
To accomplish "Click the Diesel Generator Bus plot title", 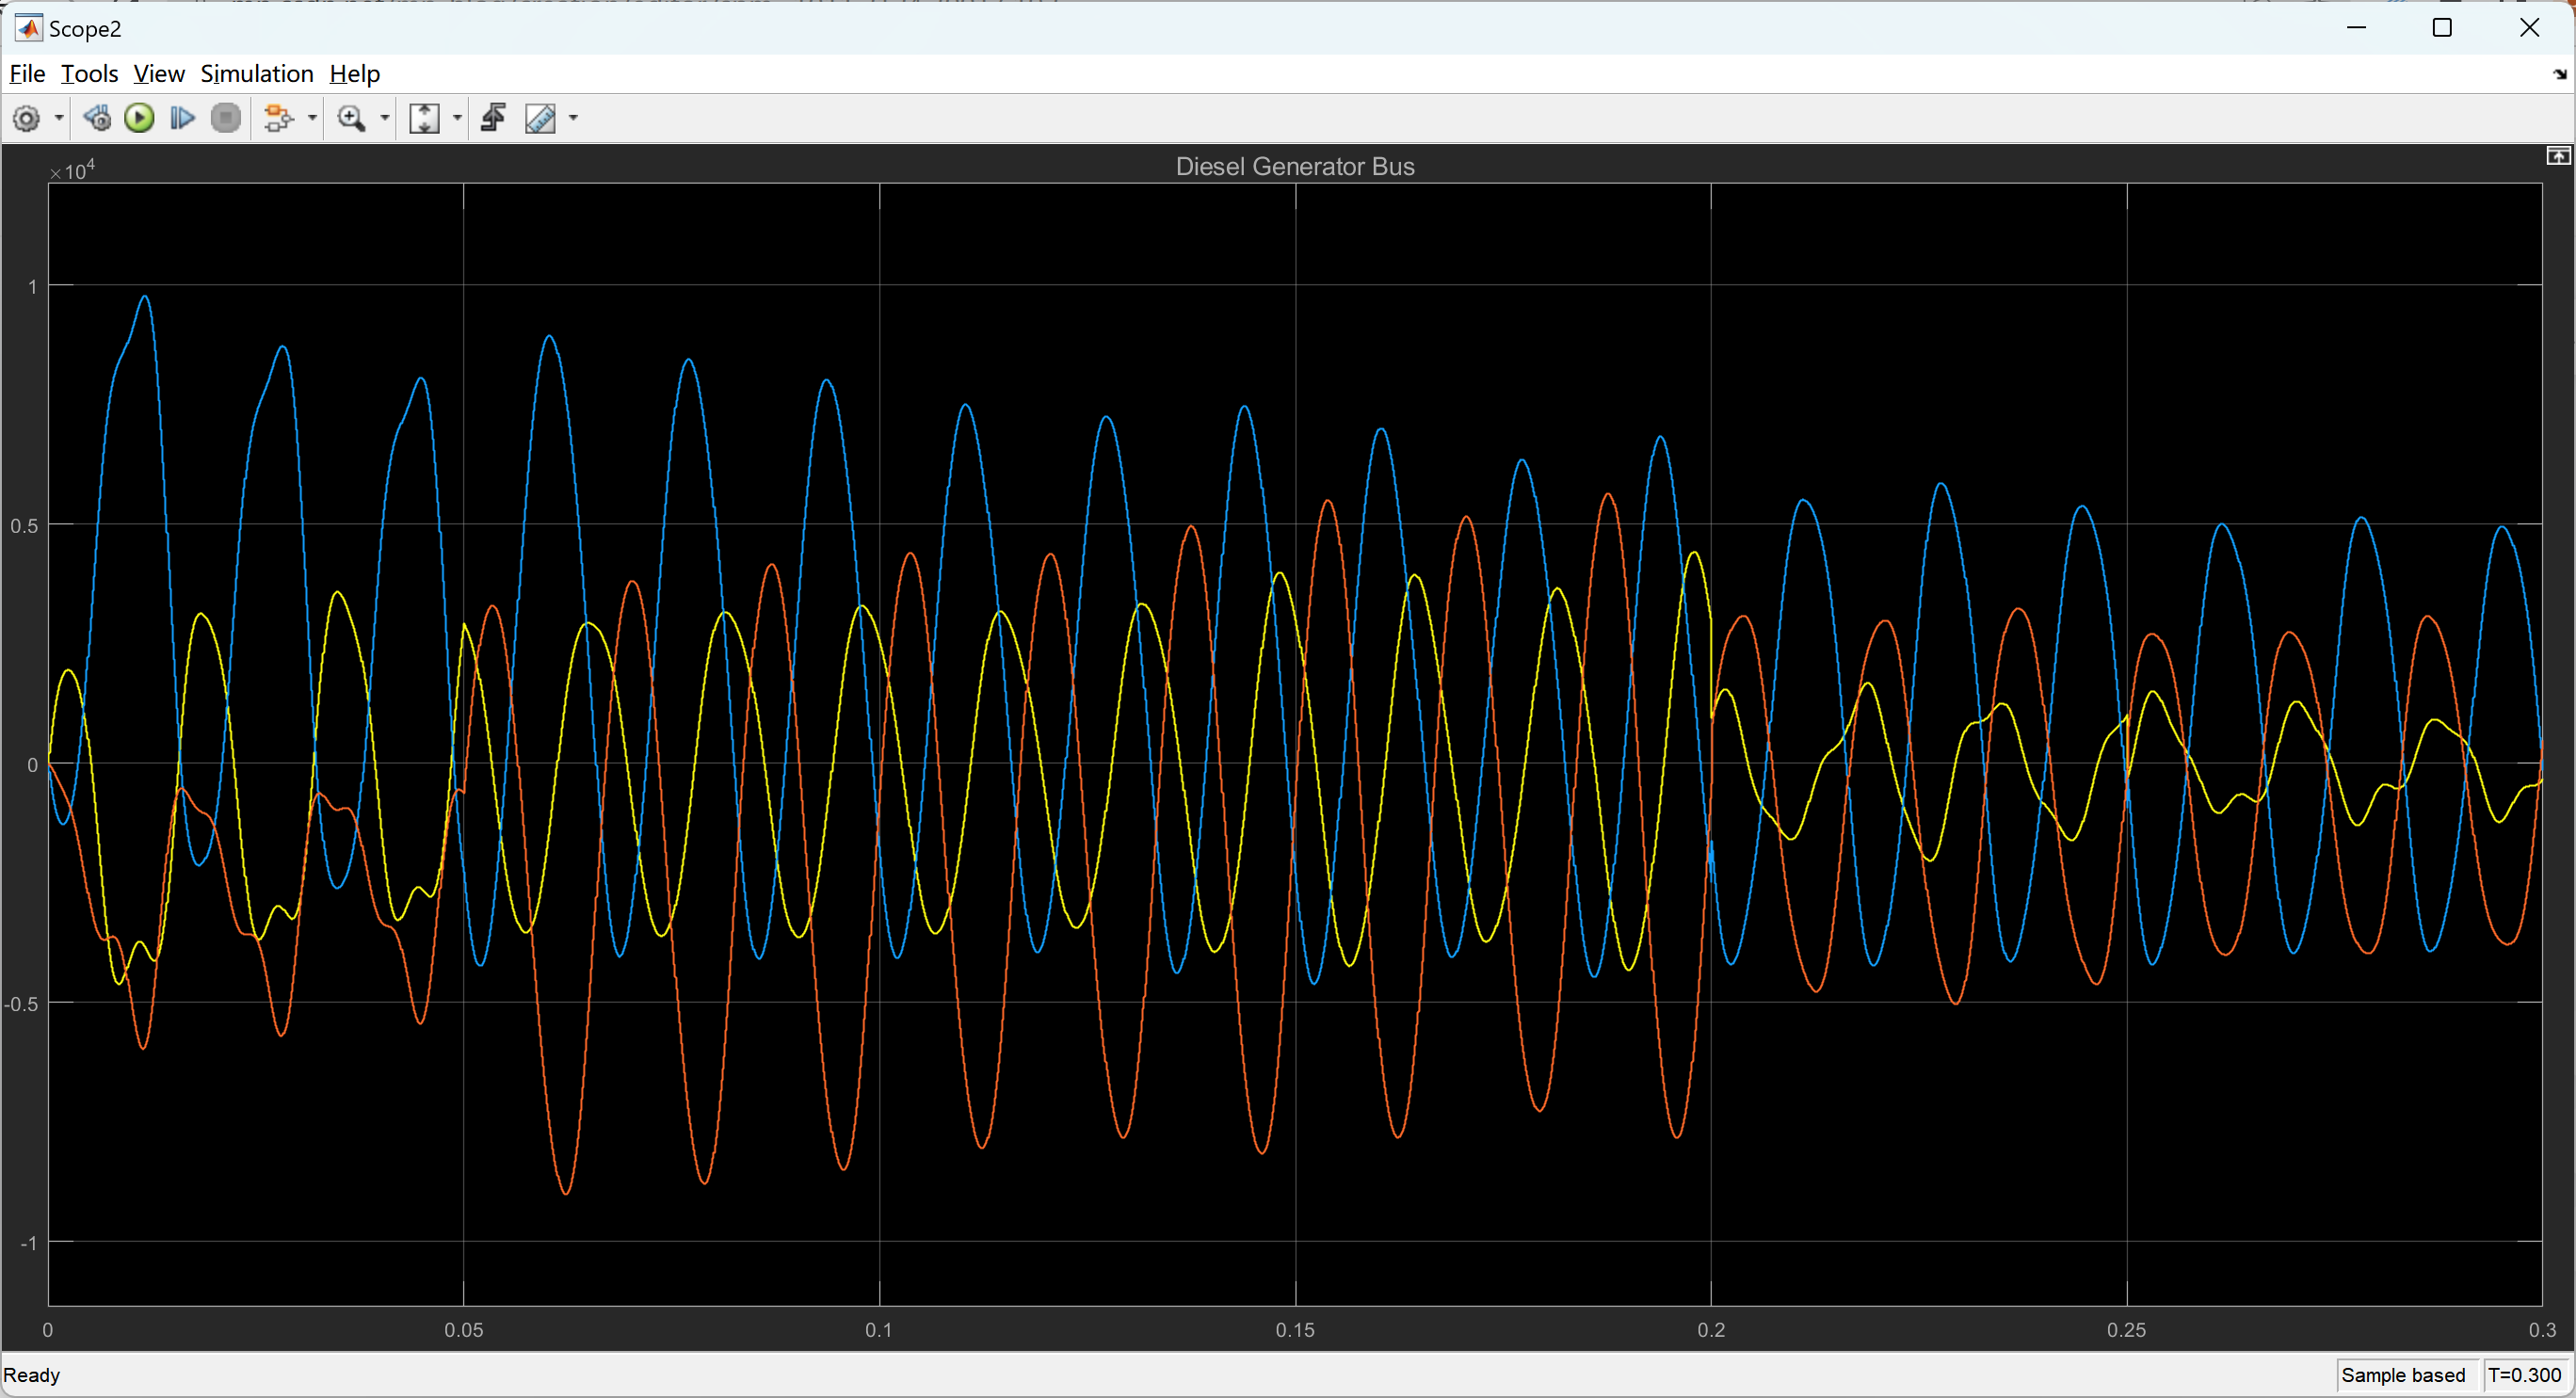I will click(1294, 166).
